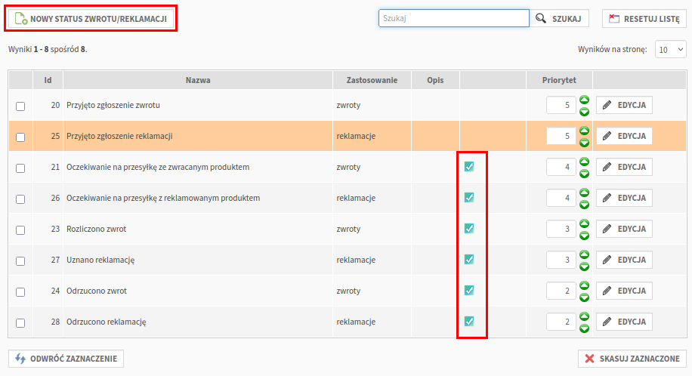
Task: Click EDYCJA for 'Odrzucono reklamację'
Action: (x=624, y=322)
